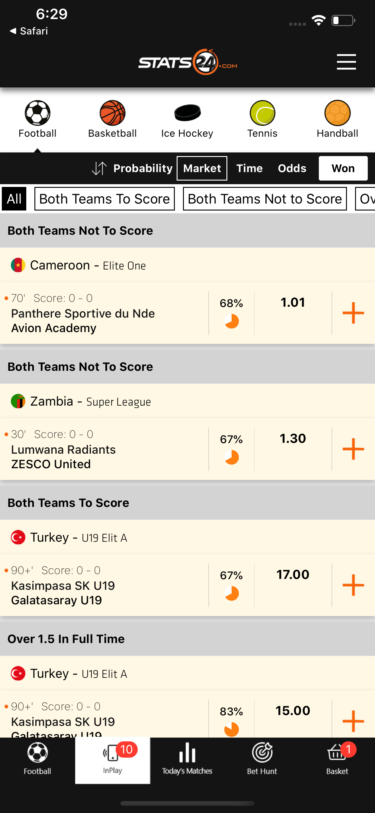Viewport: 375px width, 813px height.
Task: Expand Kasimpasa U19 Both Teams To Score plus
Action: 353,585
